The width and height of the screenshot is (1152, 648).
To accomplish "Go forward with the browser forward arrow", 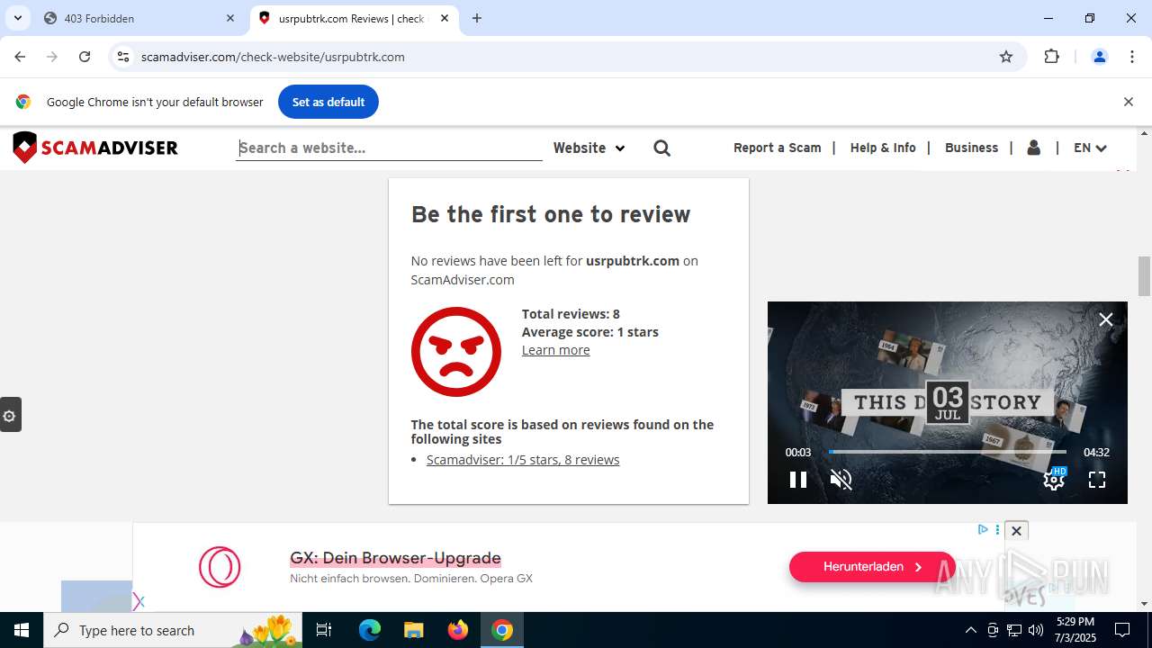I will [52, 57].
